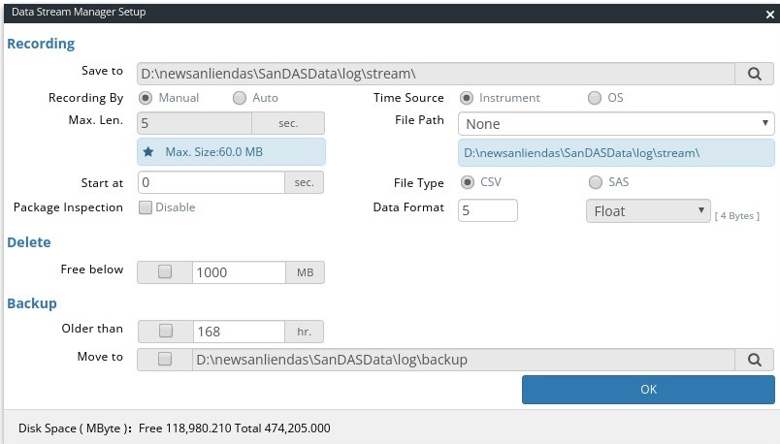The height and width of the screenshot is (444, 780).
Task: Open the Float data type dropdown
Action: tap(648, 211)
